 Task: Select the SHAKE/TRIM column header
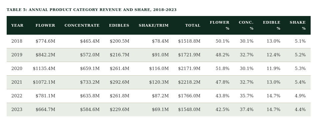pyautogui.click(x=153, y=25)
